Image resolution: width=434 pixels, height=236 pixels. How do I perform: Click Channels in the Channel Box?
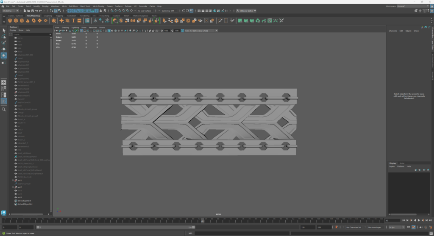tap(393, 31)
